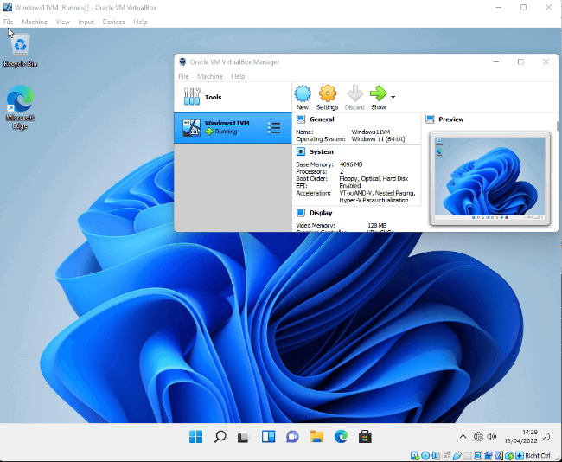Click the Right Ctrl host key label
Image resolution: width=562 pixels, height=462 pixels.
538,456
